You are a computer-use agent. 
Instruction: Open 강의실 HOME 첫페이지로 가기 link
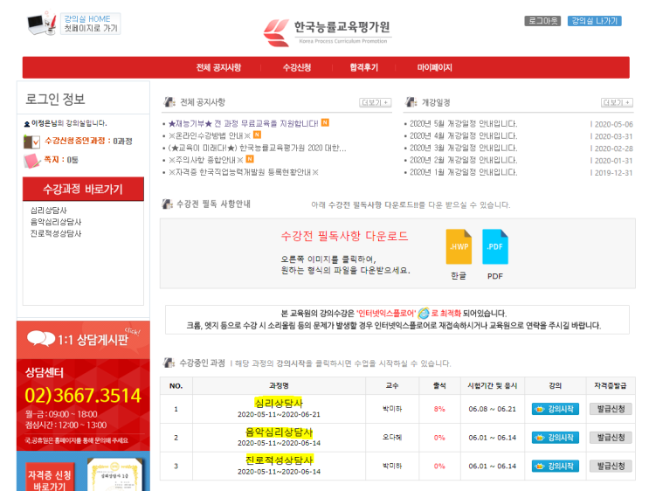click(90, 24)
